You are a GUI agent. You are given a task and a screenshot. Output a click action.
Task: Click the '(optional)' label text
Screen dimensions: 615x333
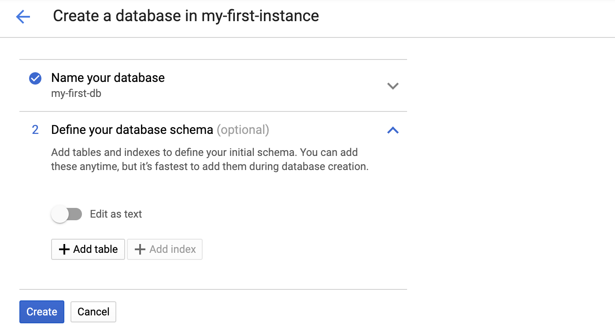243,130
